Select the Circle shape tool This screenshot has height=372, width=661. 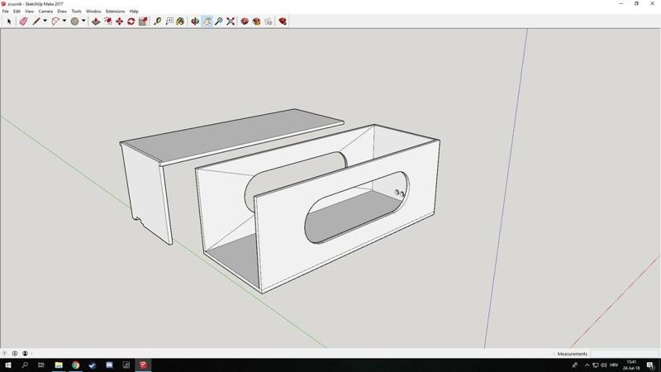[x=74, y=21]
